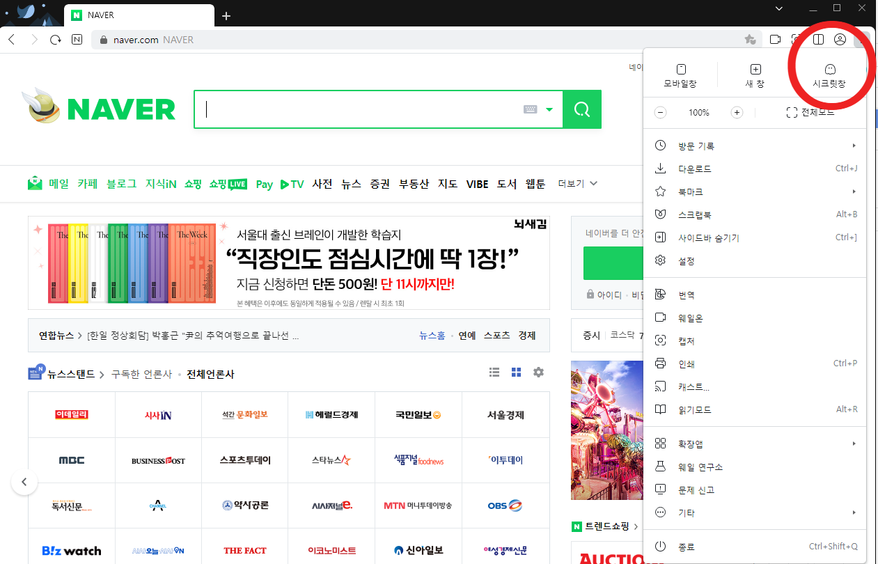Expand the 북마크 submenu
Image resolution: width=878 pixels, height=564 pixels.
tap(755, 191)
